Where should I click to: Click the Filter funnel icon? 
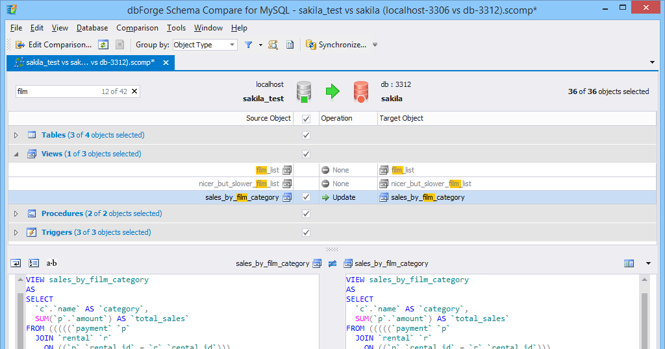pyautogui.click(x=249, y=45)
